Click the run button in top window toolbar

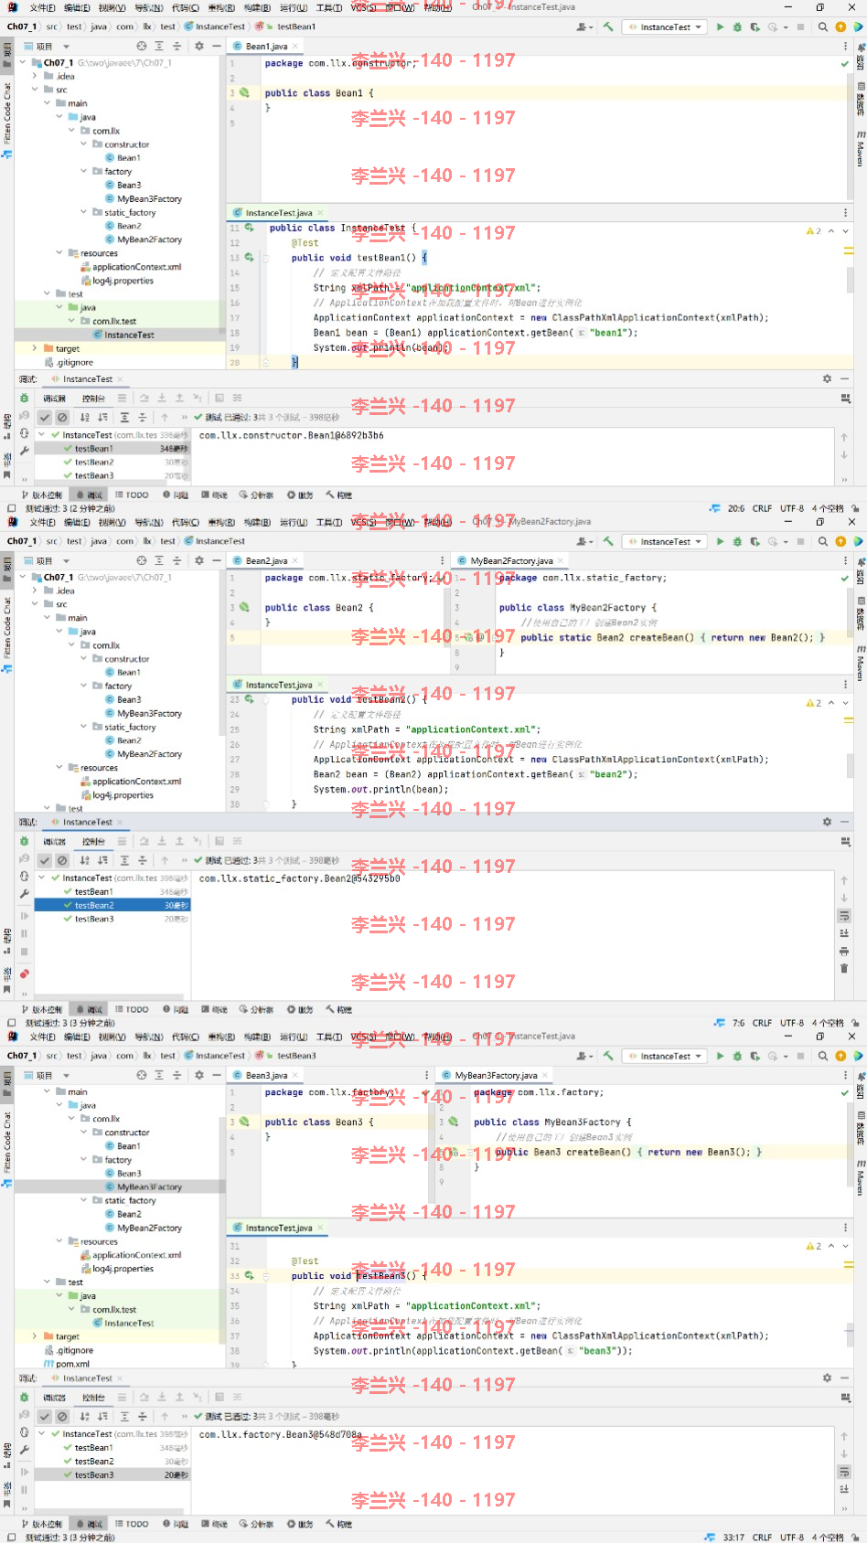(721, 27)
